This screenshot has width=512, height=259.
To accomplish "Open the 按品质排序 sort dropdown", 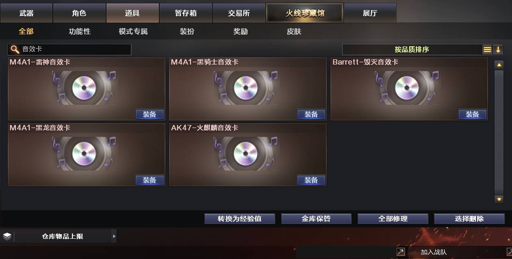I will (412, 50).
